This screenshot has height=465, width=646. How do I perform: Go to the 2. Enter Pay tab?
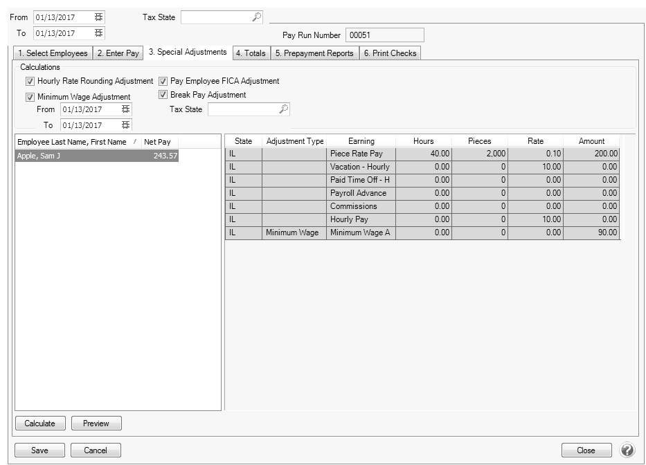(x=118, y=53)
